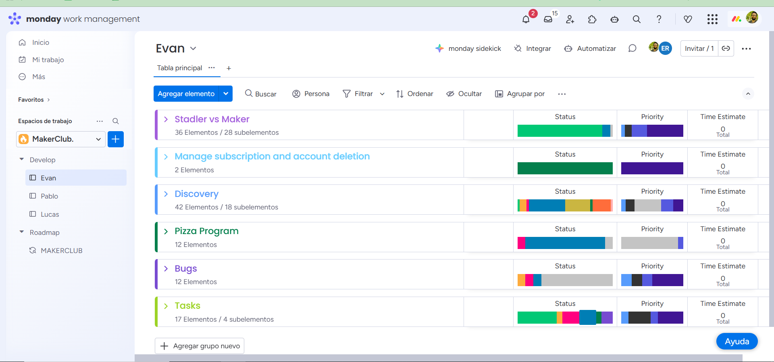The height and width of the screenshot is (362, 774).
Task: Open the board discussion speech bubble
Action: pyautogui.click(x=632, y=48)
